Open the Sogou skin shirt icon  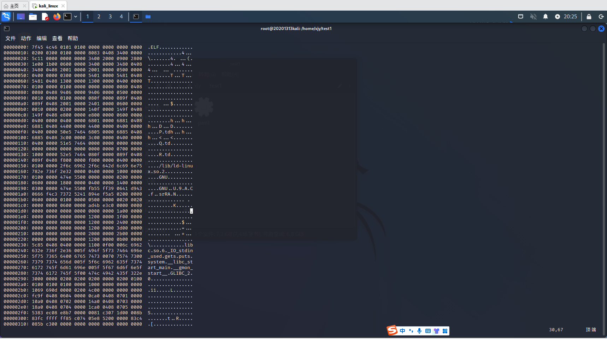tap(436, 331)
